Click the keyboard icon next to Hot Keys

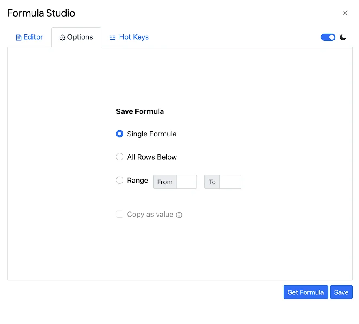point(112,37)
